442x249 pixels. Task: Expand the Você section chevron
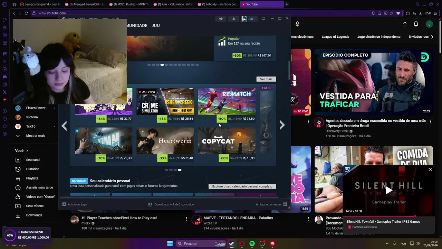[27, 151]
